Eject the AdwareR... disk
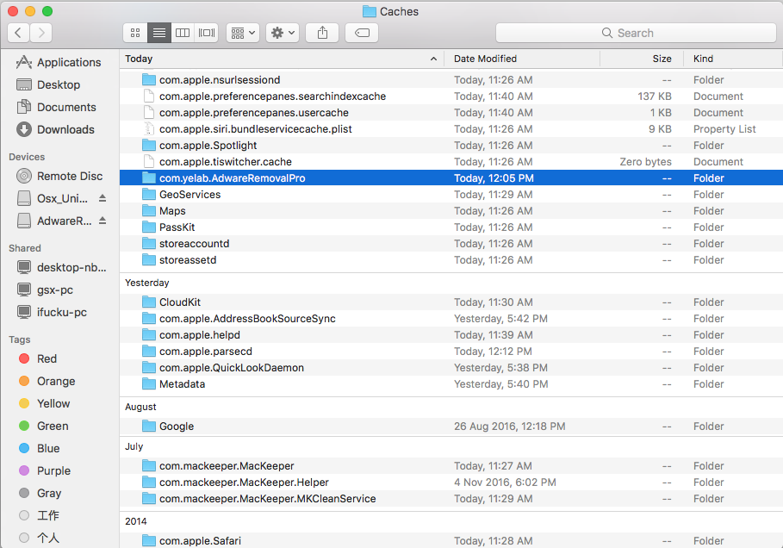 [103, 221]
